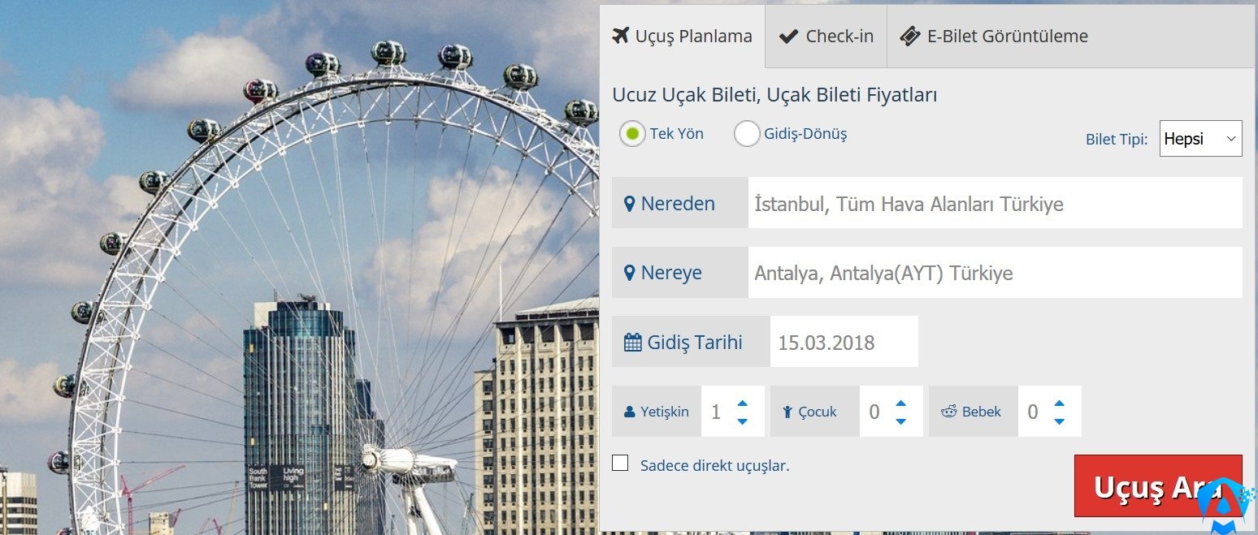Image resolution: width=1258 pixels, height=535 pixels.
Task: Open the calendar icon at Gidiş Tarihi
Action: click(632, 343)
